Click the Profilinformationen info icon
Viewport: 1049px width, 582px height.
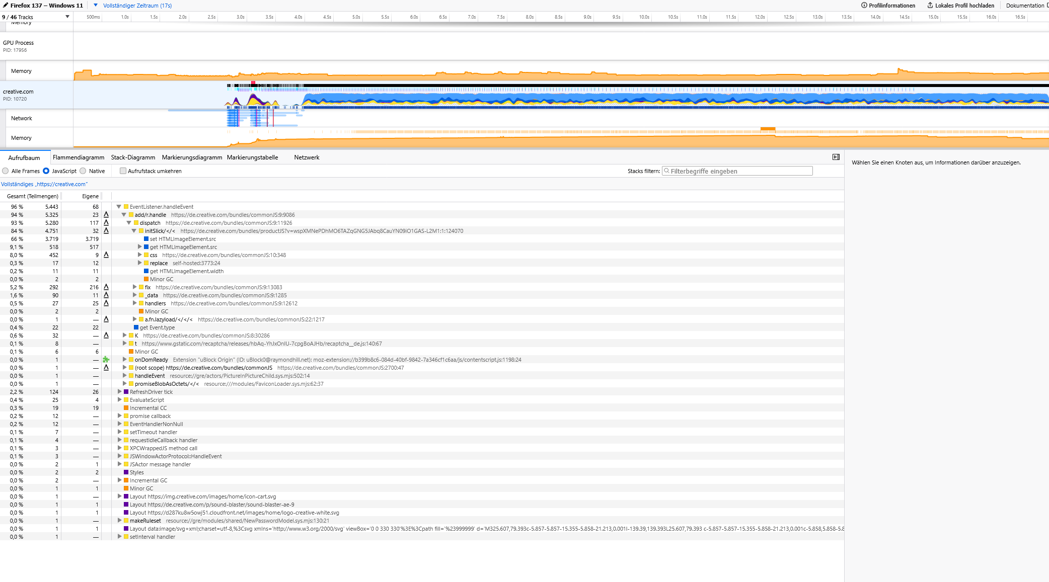click(x=864, y=6)
